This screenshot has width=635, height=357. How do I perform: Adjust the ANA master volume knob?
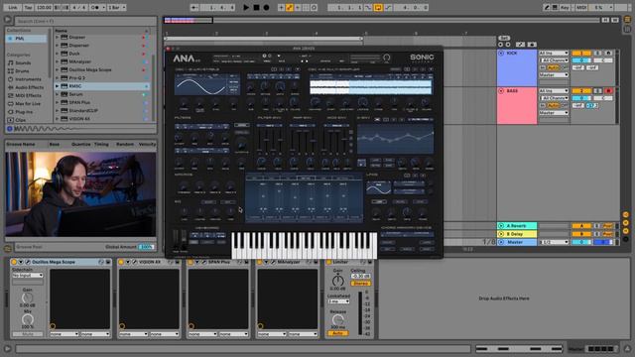tap(387, 58)
